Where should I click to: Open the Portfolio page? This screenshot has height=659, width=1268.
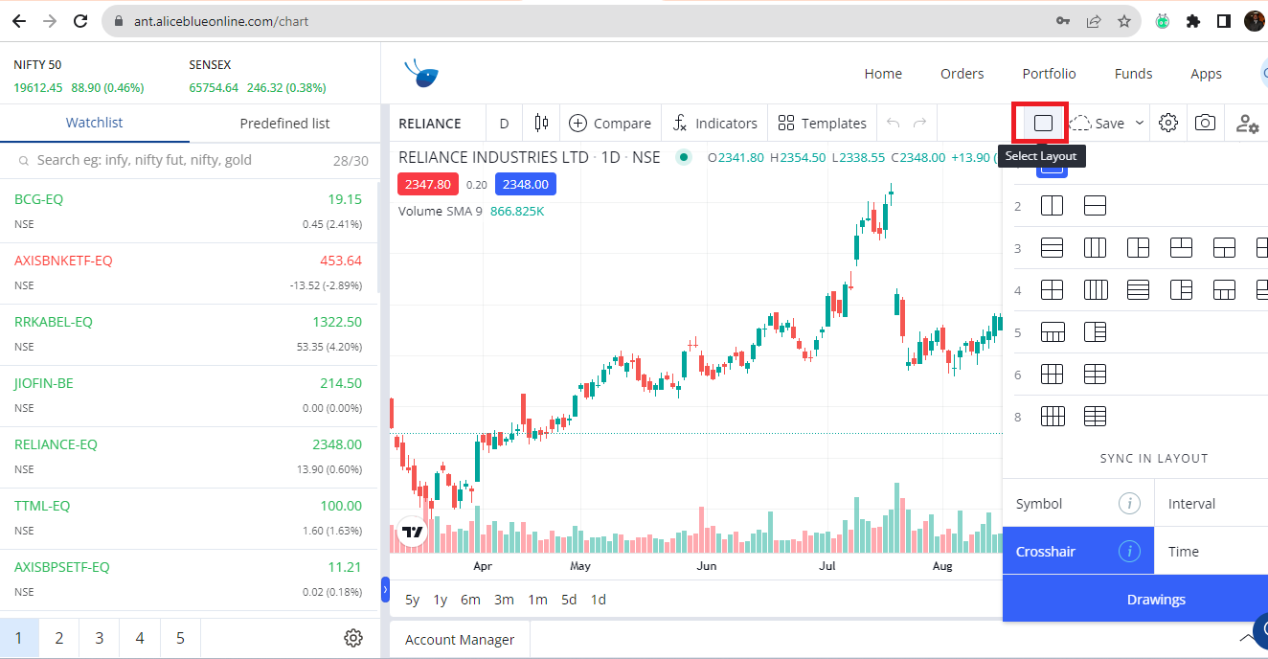pyautogui.click(x=1049, y=74)
